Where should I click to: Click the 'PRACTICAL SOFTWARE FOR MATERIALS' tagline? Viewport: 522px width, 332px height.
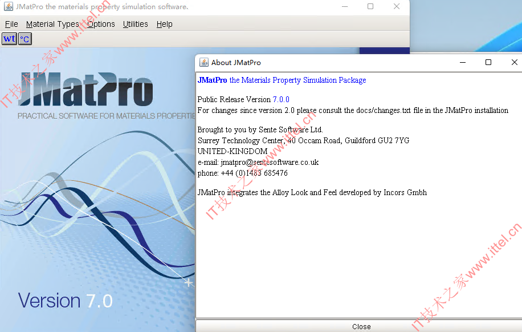(x=106, y=116)
